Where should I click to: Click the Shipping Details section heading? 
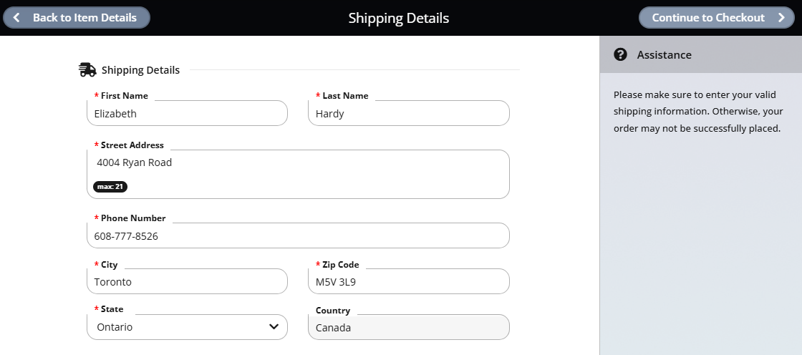(x=140, y=70)
